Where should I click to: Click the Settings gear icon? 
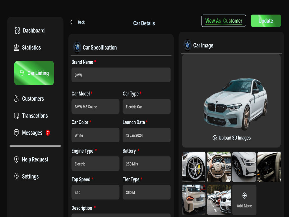(x=16, y=176)
